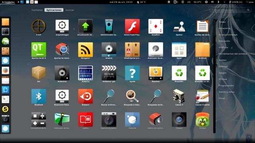Show the Todas category

click(222, 22)
